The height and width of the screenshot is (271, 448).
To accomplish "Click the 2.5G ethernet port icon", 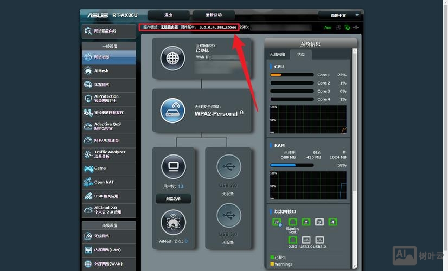I will (x=293, y=240).
